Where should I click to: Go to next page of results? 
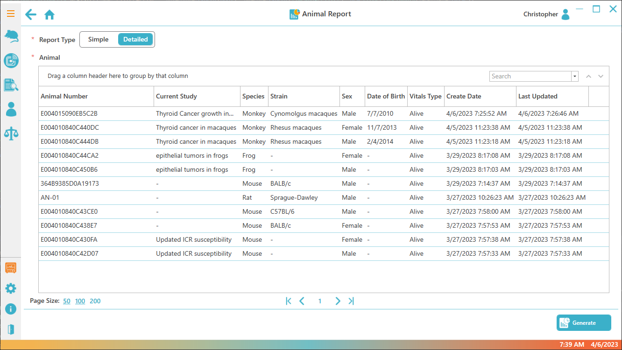[x=338, y=301]
